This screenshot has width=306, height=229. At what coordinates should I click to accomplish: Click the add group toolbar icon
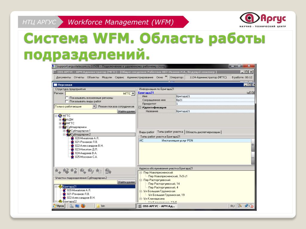click(83, 171)
